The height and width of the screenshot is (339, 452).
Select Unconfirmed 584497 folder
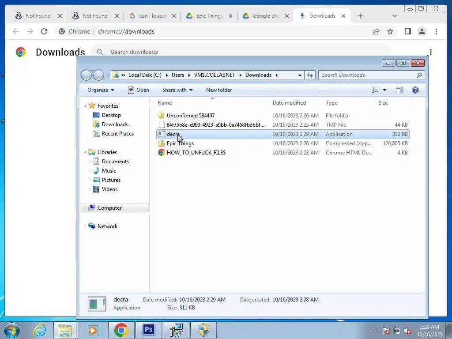pyautogui.click(x=282, y=116)
